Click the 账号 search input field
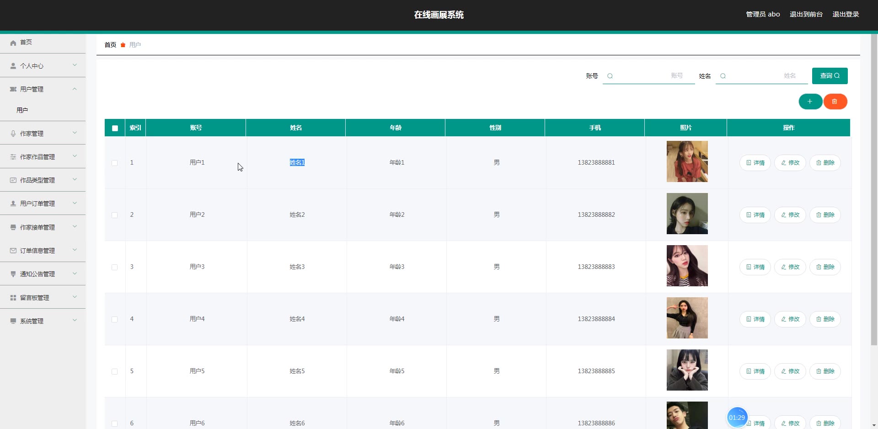The height and width of the screenshot is (429, 878). [x=648, y=76]
